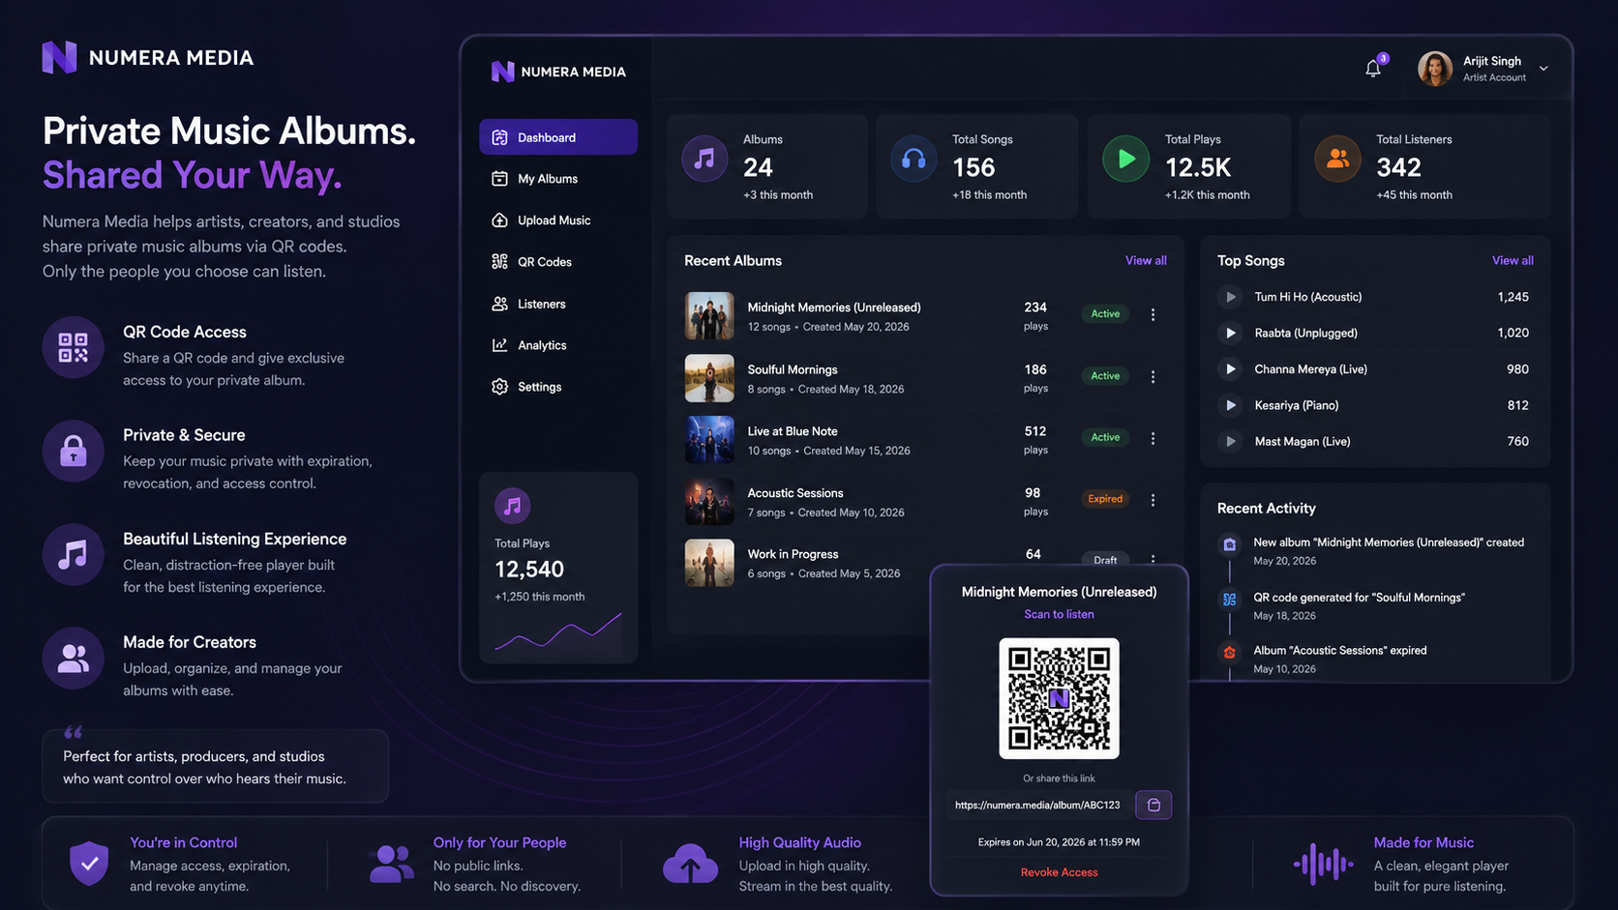Click the "Midnight Memories (Unreleased)" album title
This screenshot has height=910, width=1618.
(834, 308)
